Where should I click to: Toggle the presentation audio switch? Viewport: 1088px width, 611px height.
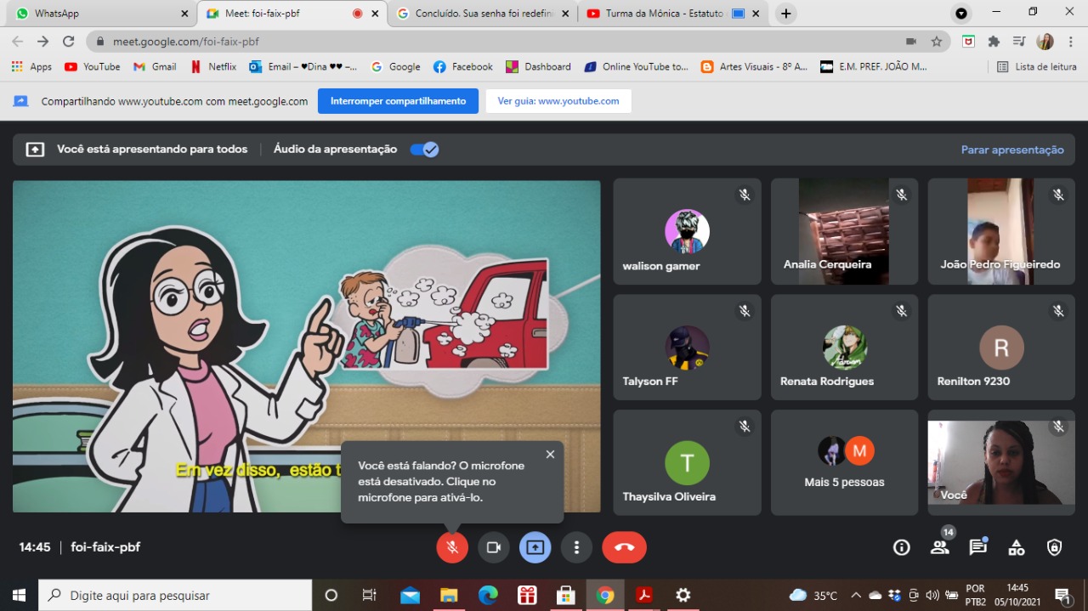pos(424,150)
